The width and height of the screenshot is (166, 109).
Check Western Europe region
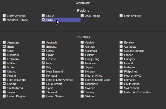[4, 20]
